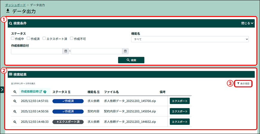Click the 検索 button
260x134 pixels.
pyautogui.click(x=131, y=60)
